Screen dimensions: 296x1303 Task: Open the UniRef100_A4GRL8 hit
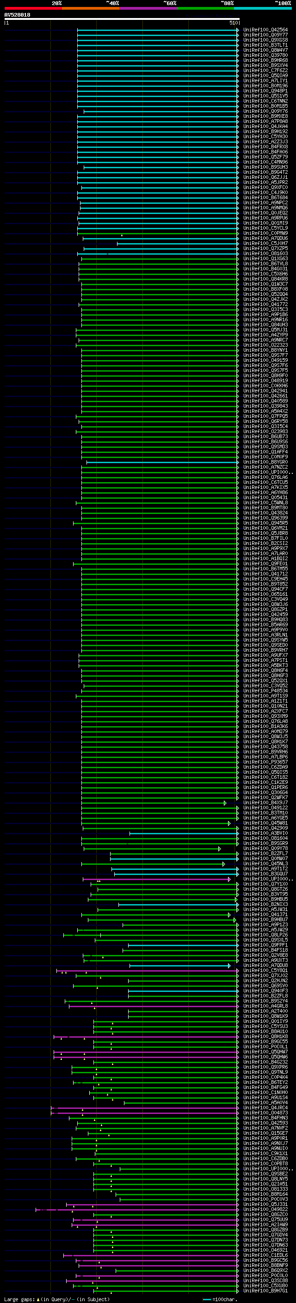click(x=265, y=1006)
